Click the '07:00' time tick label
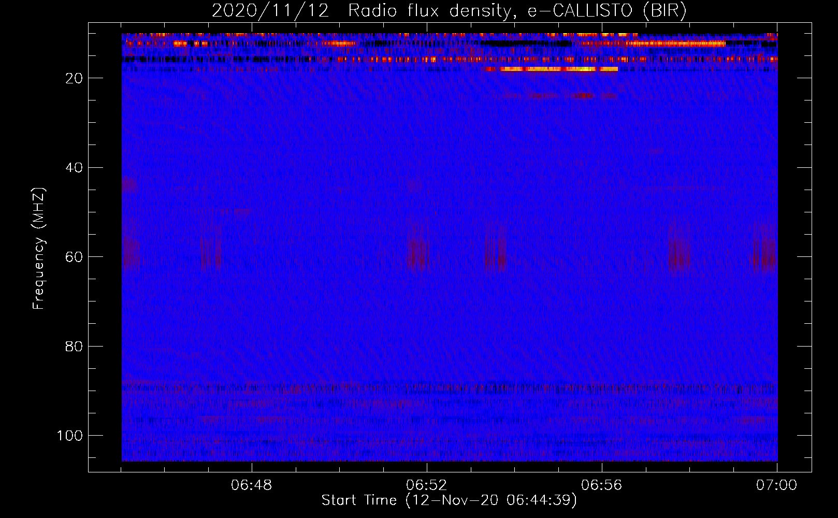This screenshot has height=518, width=838. point(777,485)
